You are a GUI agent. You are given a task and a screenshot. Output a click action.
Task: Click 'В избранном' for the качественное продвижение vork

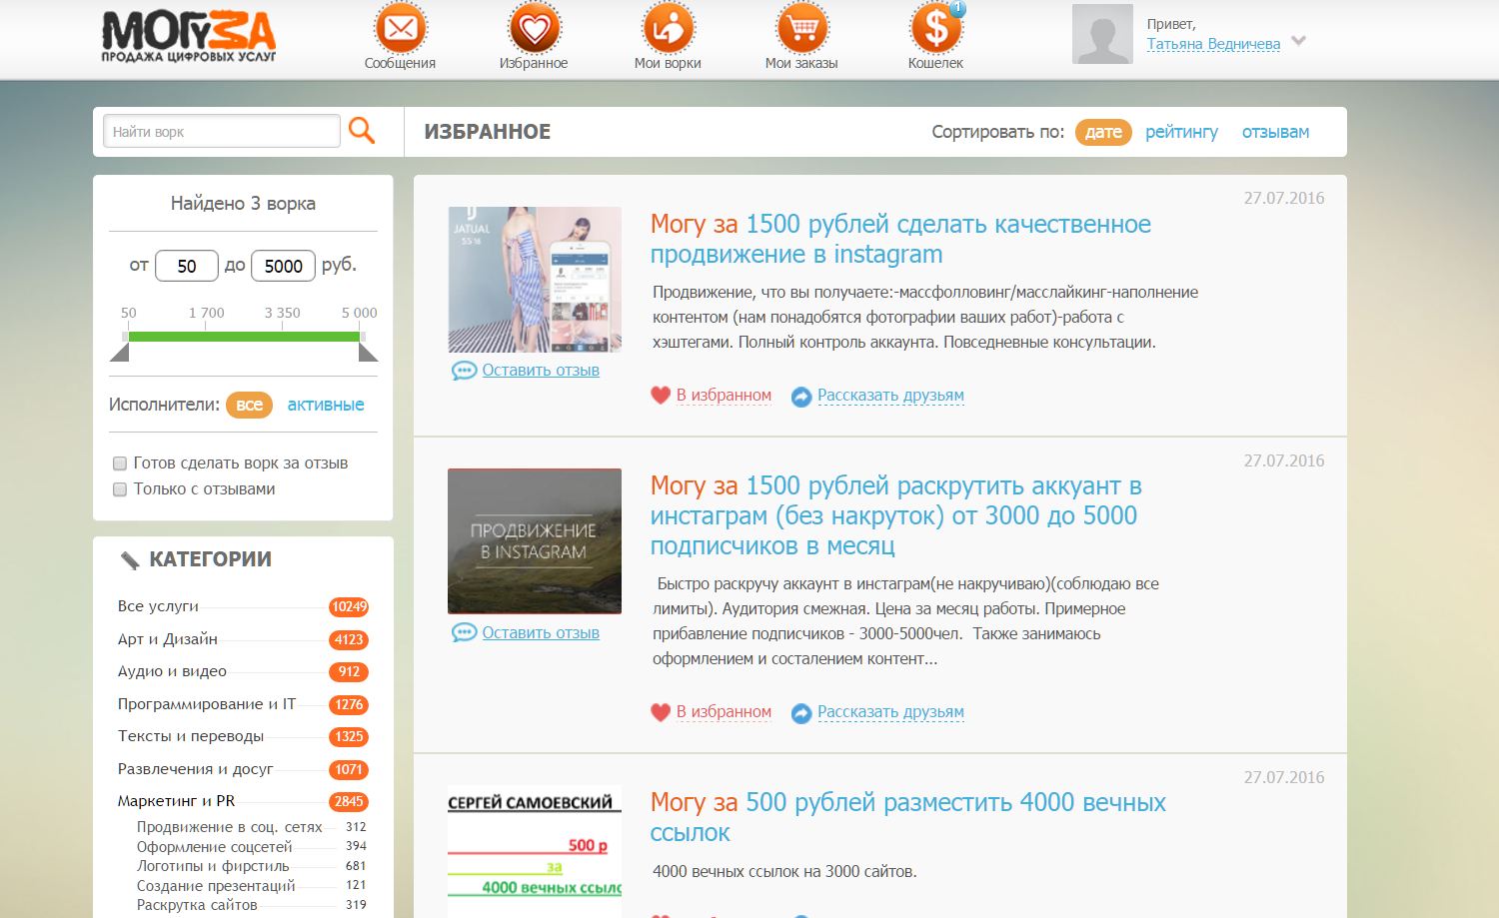(x=724, y=396)
